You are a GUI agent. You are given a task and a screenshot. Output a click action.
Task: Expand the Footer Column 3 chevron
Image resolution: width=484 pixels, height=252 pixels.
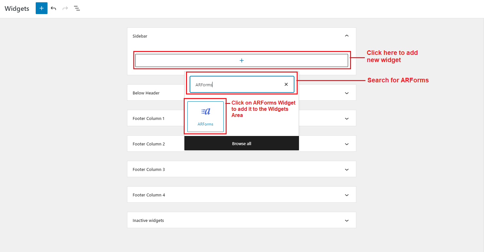click(347, 170)
